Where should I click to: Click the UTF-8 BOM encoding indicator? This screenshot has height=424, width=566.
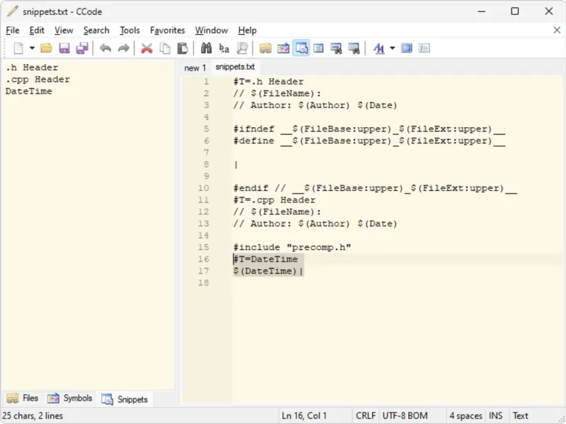(405, 416)
